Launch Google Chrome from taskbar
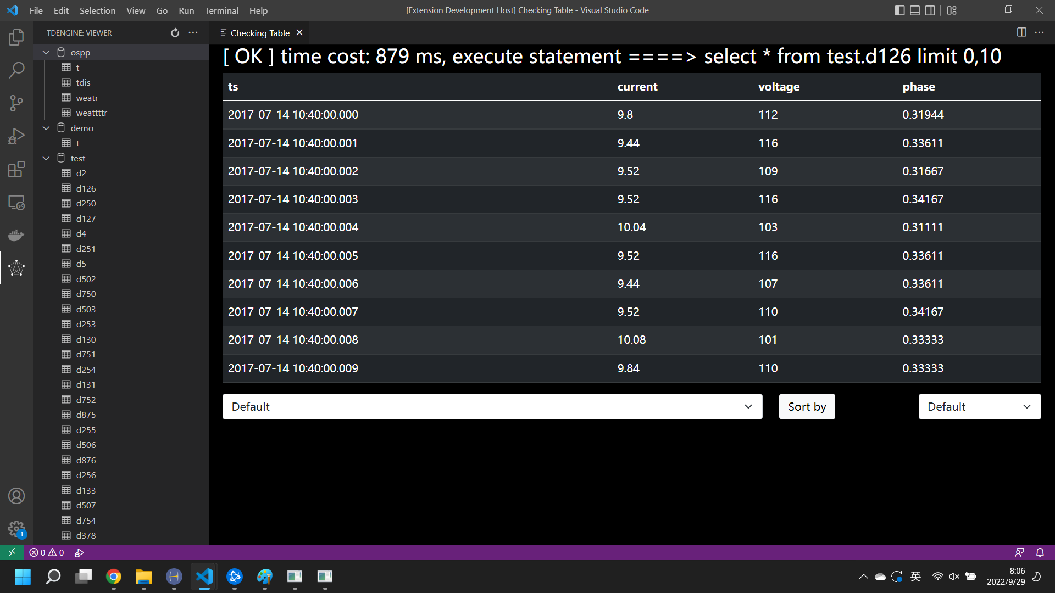The height and width of the screenshot is (593, 1055). tap(114, 577)
